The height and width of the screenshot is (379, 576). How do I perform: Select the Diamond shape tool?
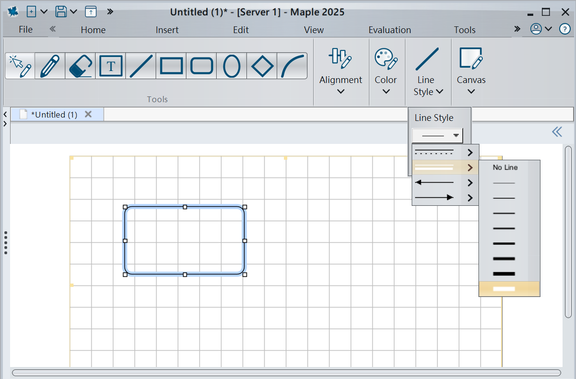coord(262,66)
